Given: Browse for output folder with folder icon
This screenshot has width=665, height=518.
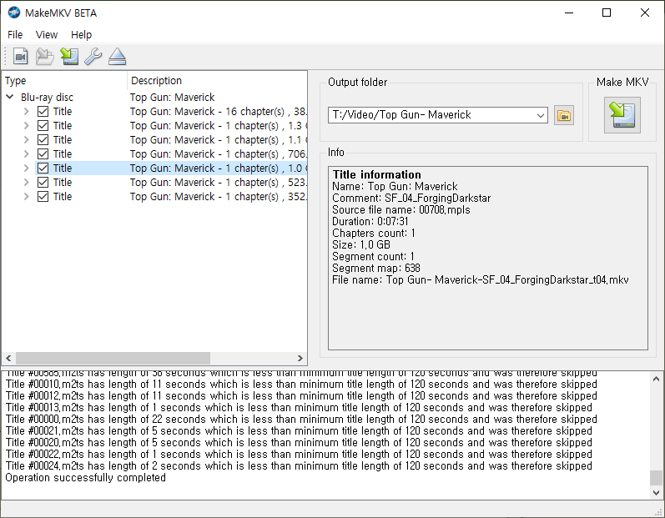Looking at the screenshot, I should click(x=564, y=115).
